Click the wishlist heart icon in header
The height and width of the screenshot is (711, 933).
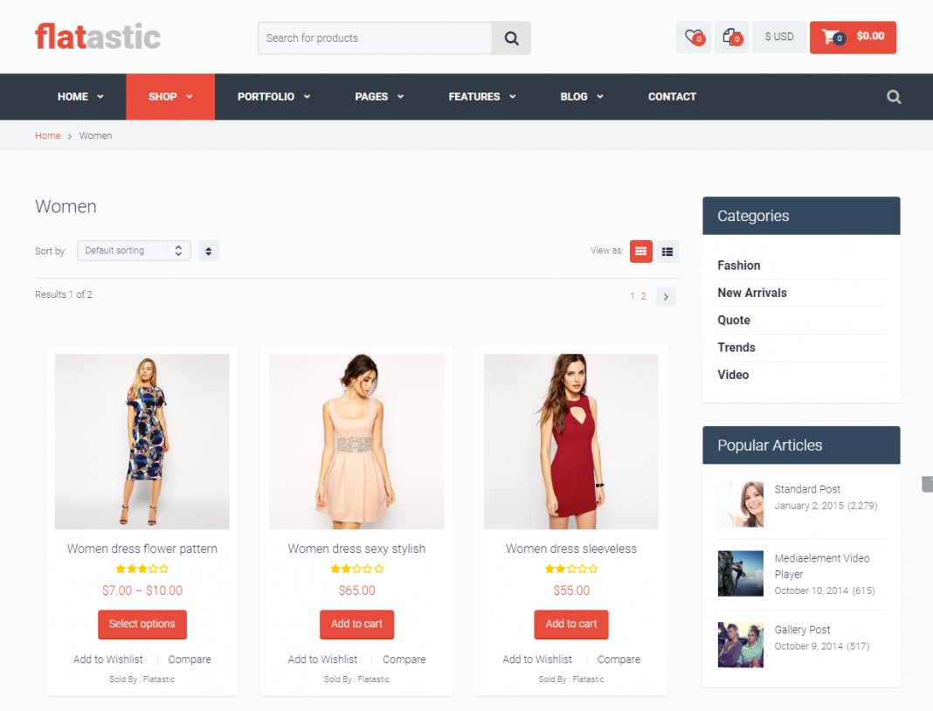click(x=693, y=37)
